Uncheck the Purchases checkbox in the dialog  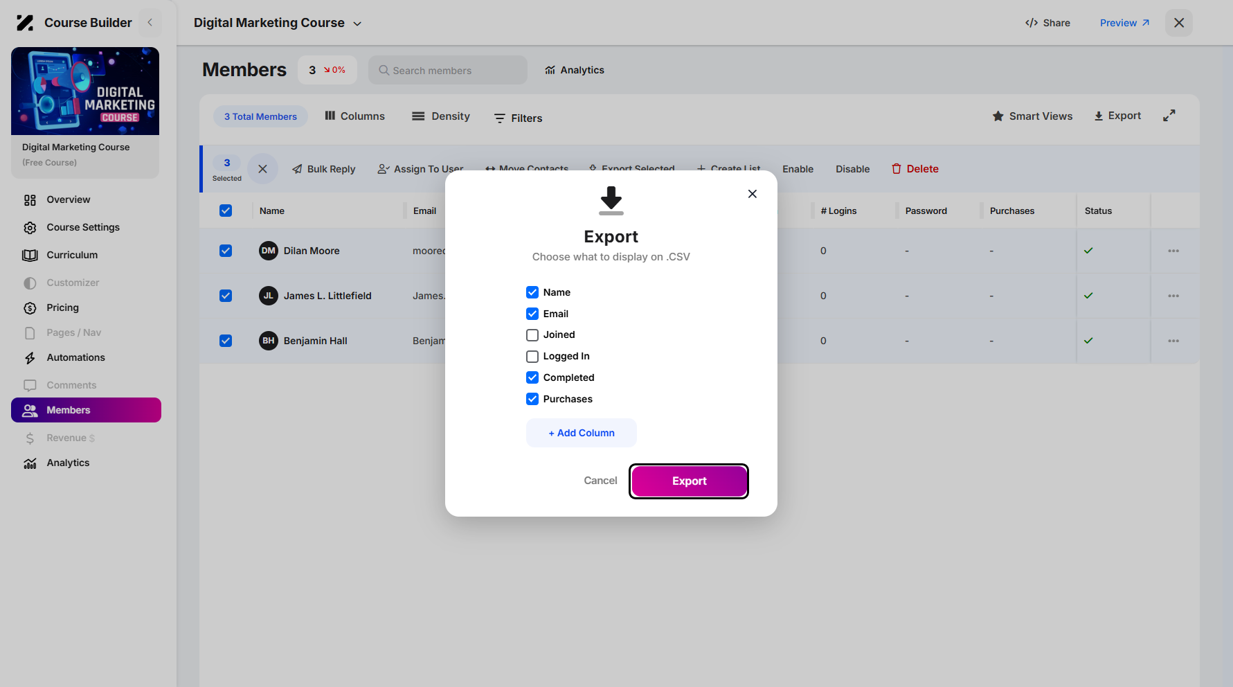532,399
